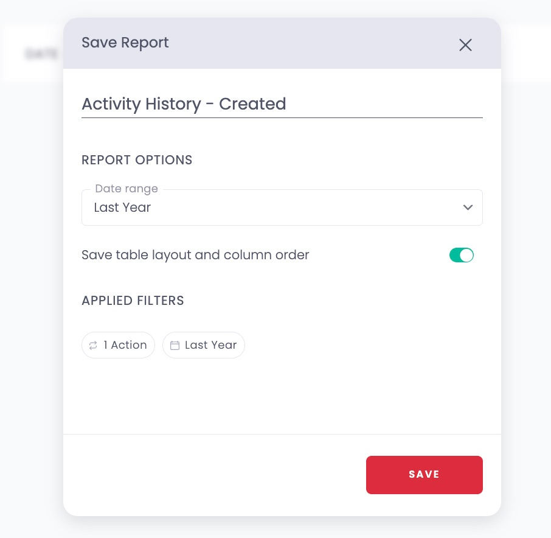Disable Save table layout and column order
Viewport: 551px width, 538px height.
click(461, 255)
